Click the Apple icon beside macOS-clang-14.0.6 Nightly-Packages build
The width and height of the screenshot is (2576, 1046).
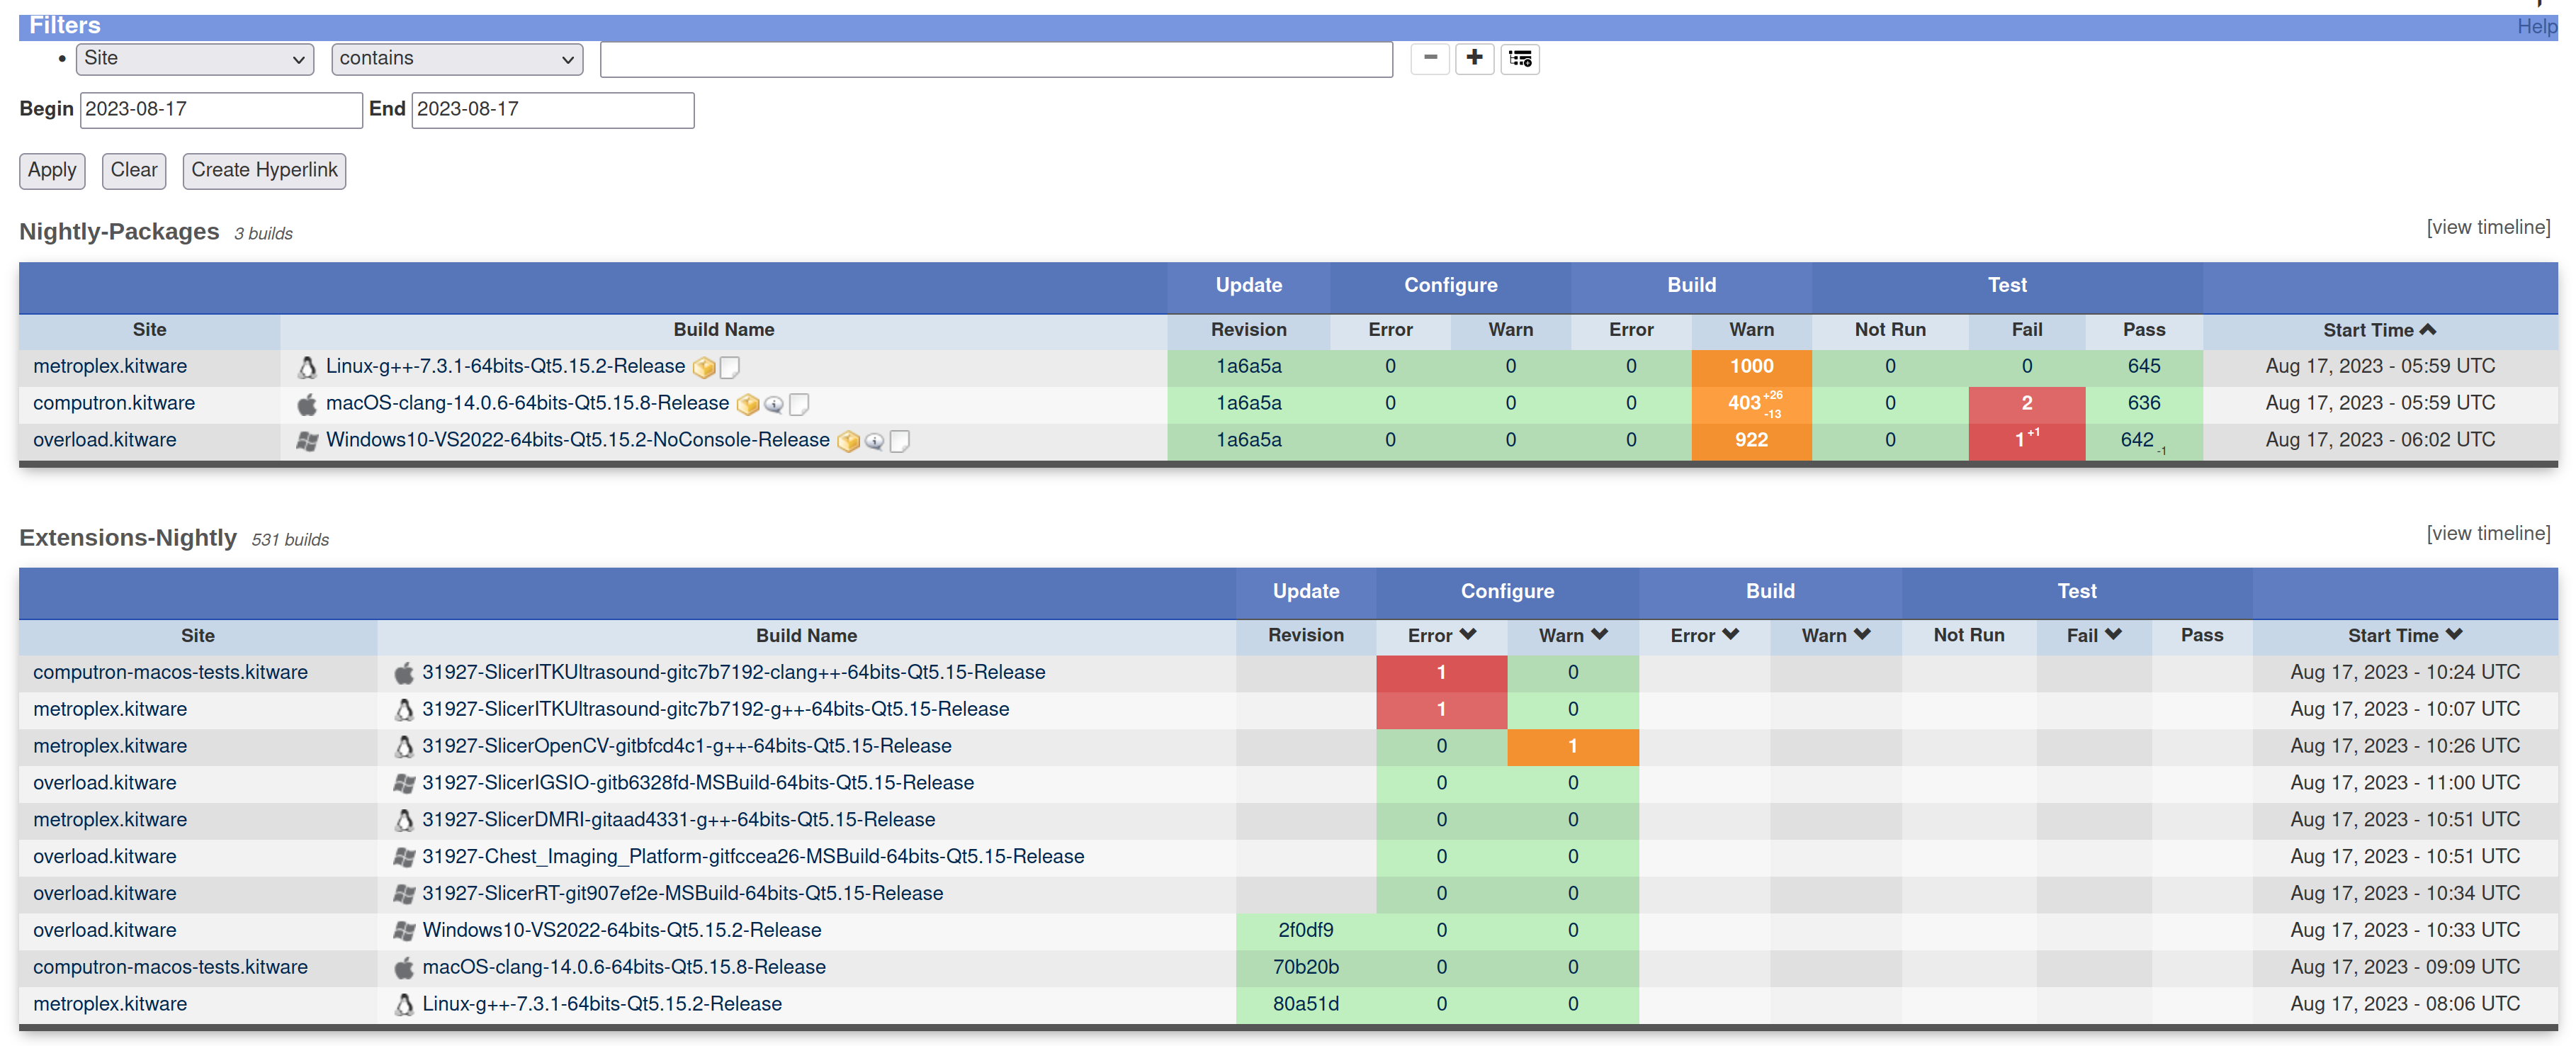[x=306, y=403]
